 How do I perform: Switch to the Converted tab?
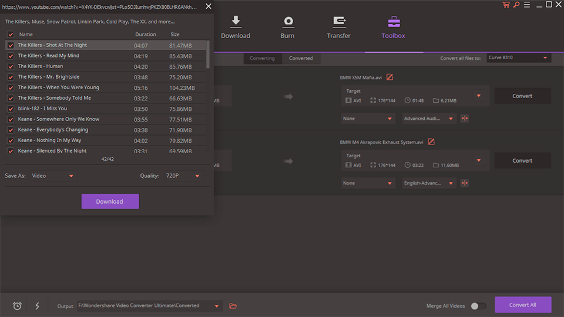tap(301, 58)
